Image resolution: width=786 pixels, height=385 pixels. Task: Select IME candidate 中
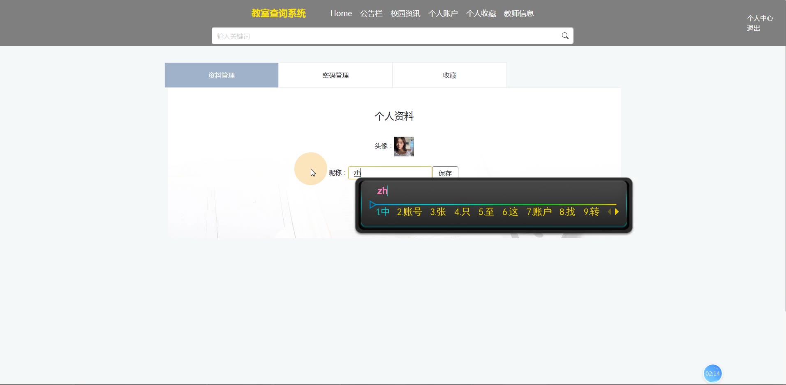pyautogui.click(x=383, y=212)
